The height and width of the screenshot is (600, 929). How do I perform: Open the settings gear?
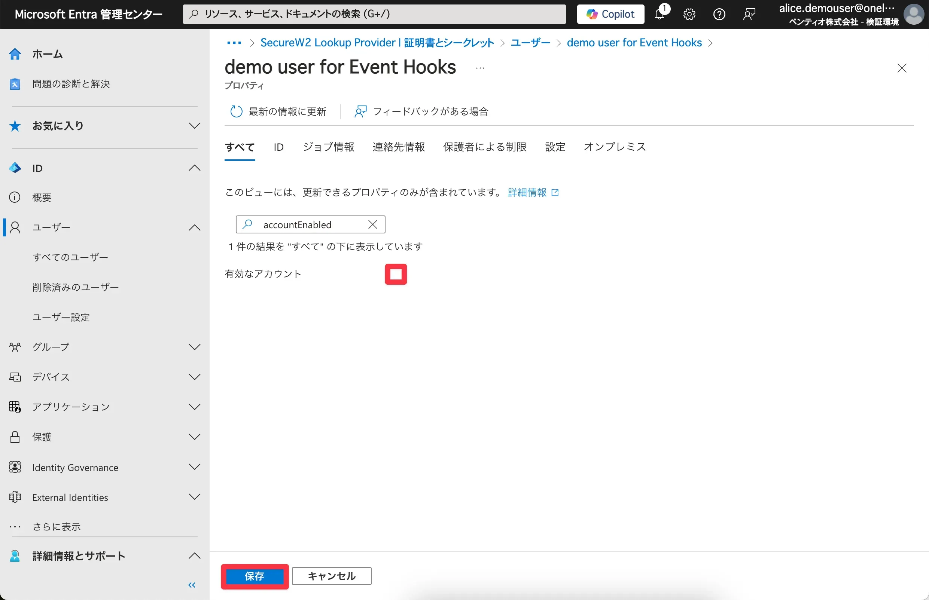pos(688,14)
